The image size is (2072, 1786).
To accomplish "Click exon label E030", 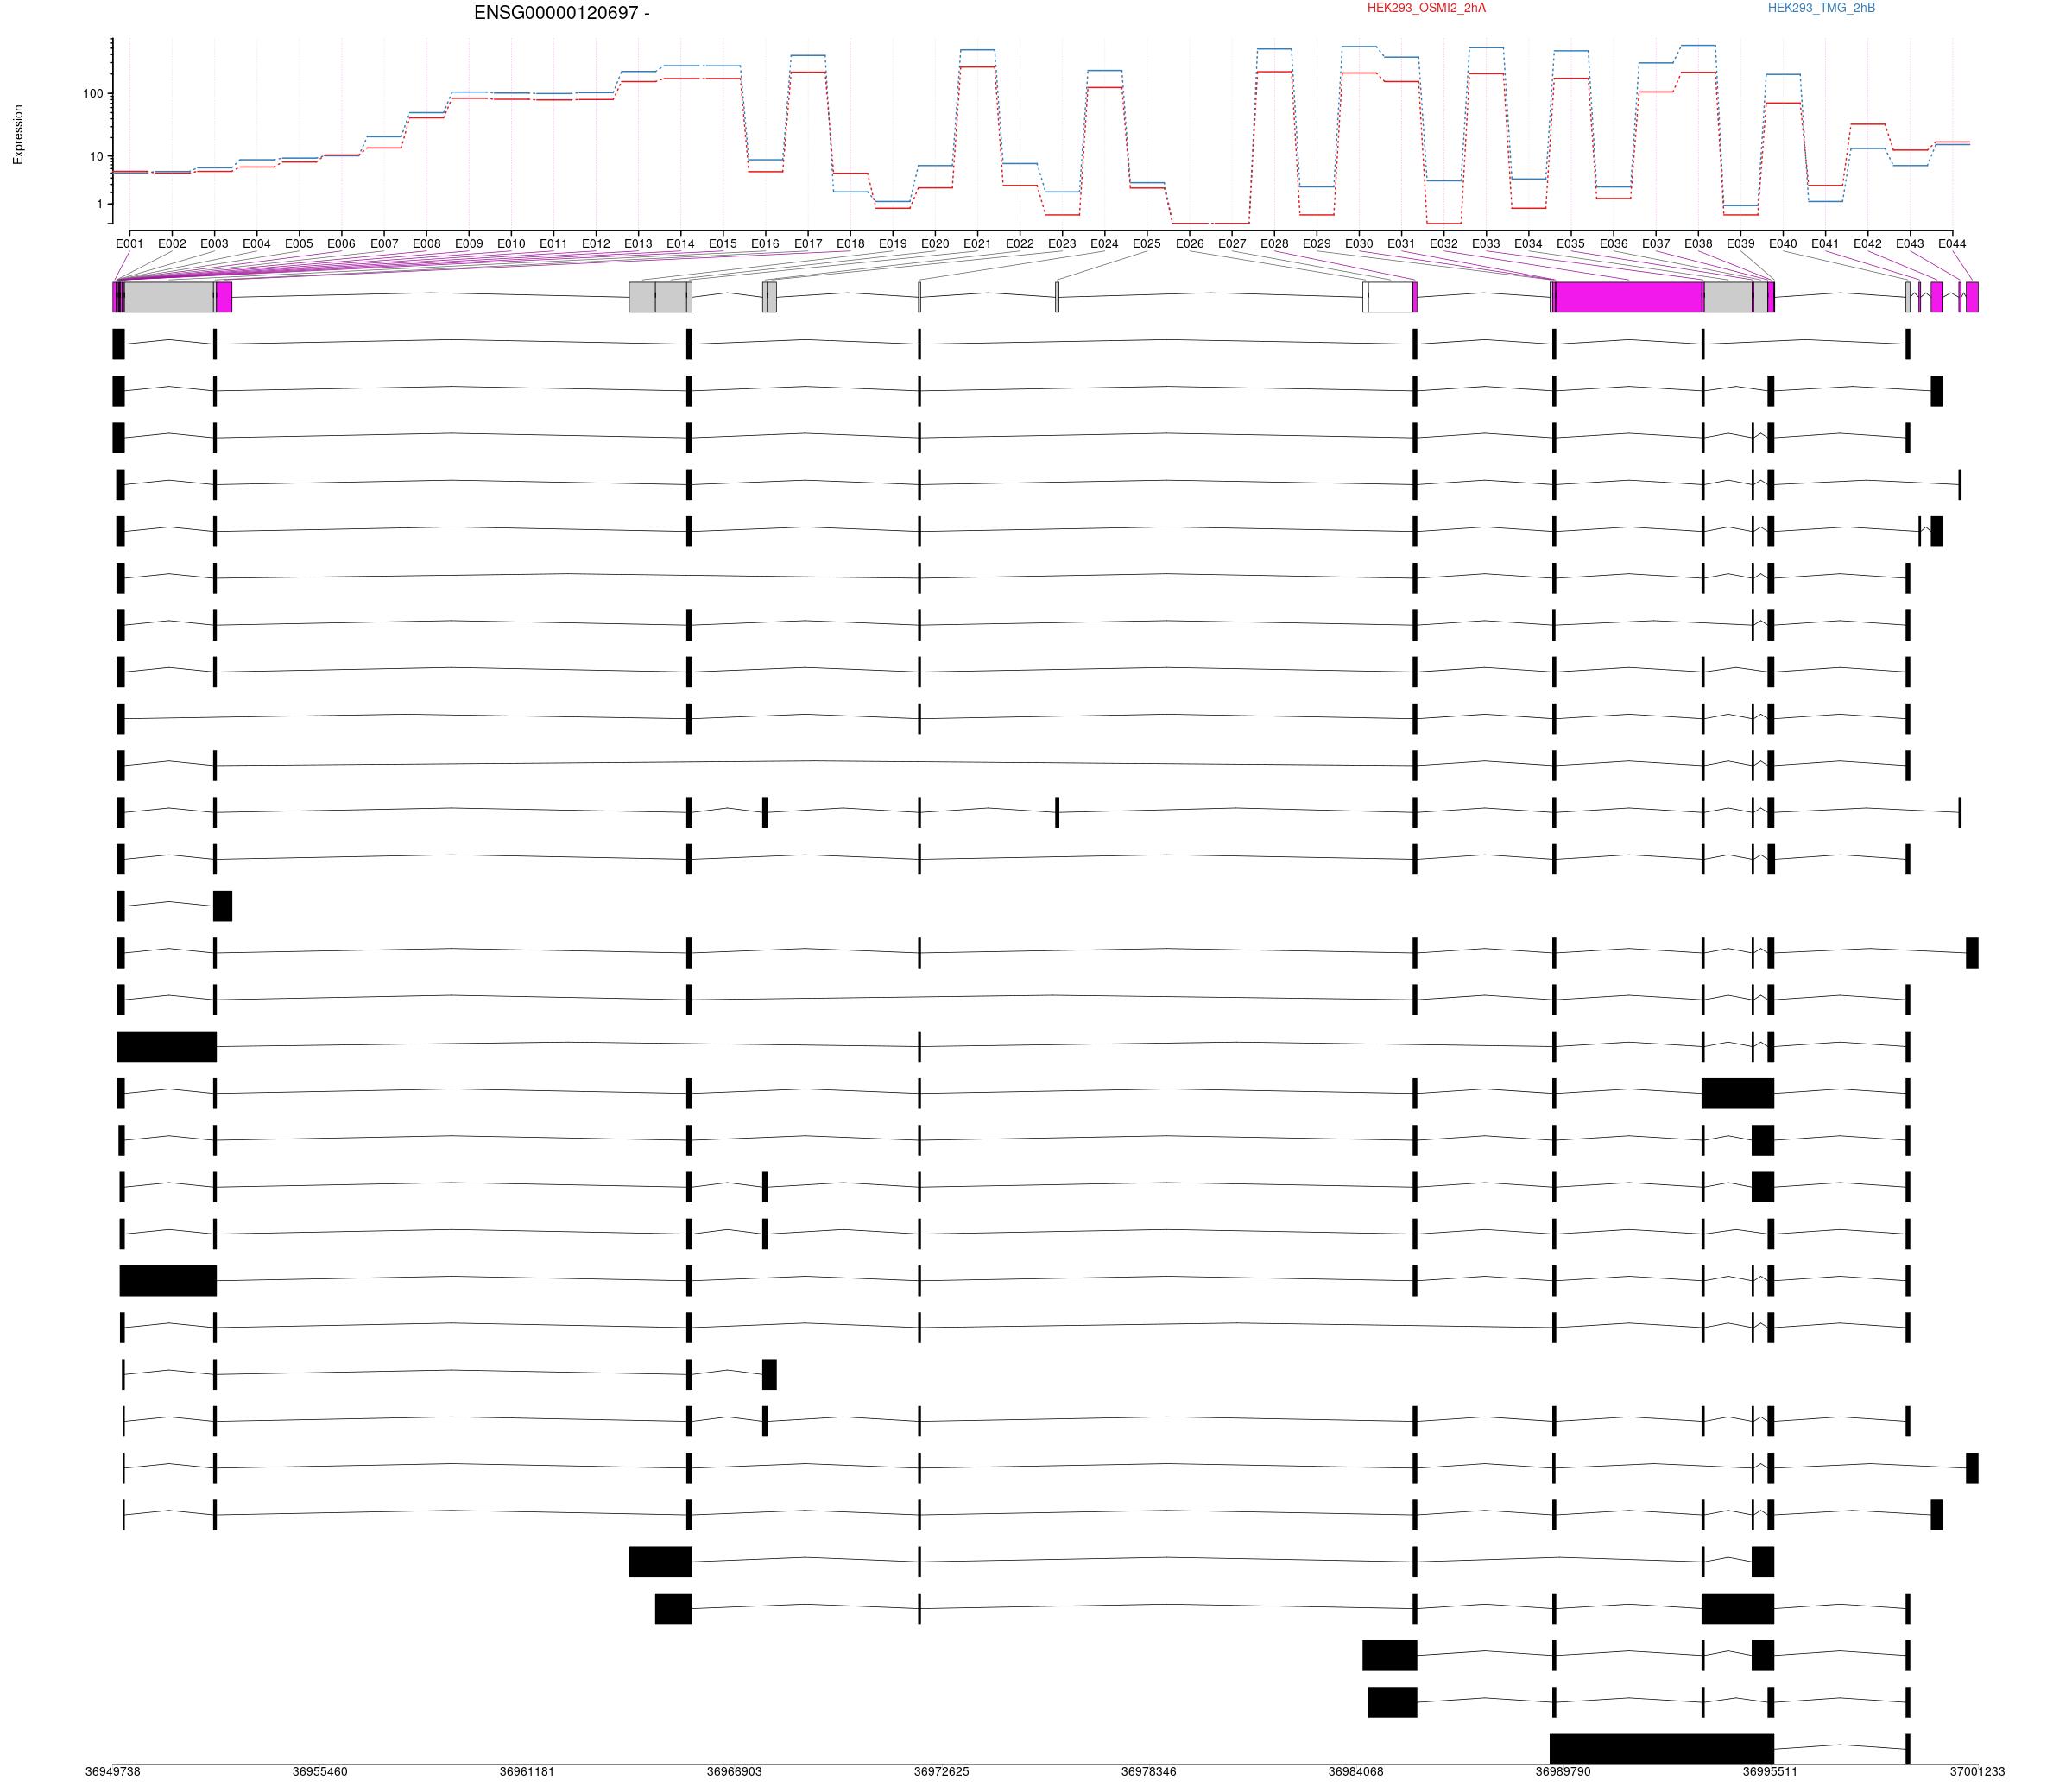I will click(1359, 244).
